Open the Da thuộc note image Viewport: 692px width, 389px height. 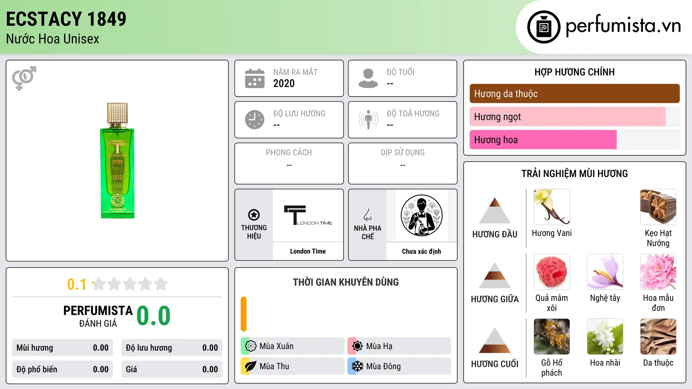(658, 336)
